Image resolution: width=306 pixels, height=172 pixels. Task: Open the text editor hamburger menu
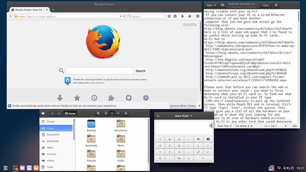276,5
